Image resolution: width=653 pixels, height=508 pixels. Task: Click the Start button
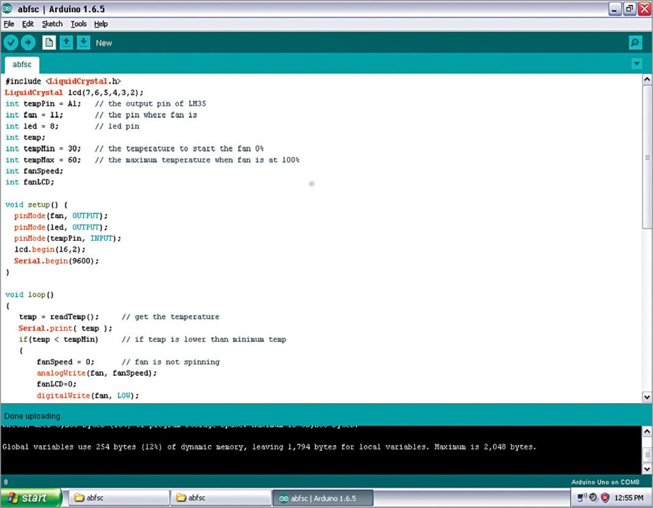(29, 498)
